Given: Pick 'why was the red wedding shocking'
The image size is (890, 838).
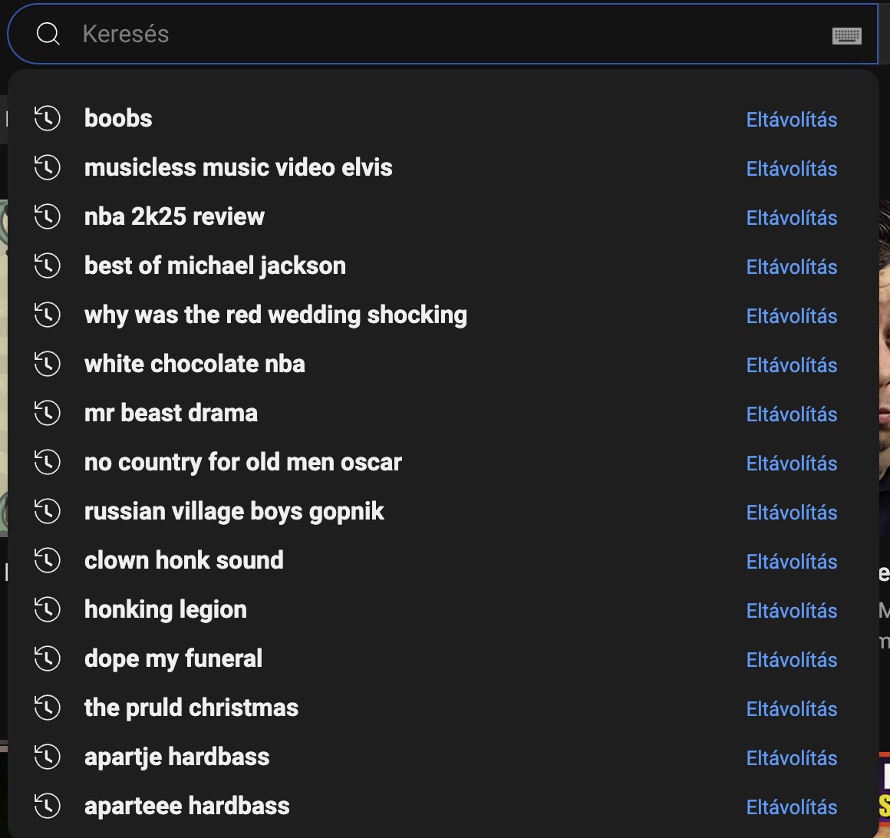Looking at the screenshot, I should pyautogui.click(x=275, y=315).
